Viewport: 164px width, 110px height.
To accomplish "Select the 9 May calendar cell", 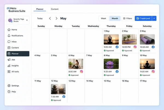I will [129, 66].
